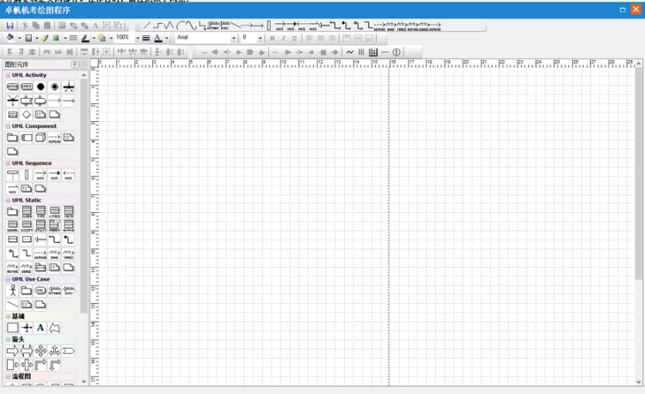
Task: Click the grid table icon in toolbar
Action: click(x=372, y=52)
